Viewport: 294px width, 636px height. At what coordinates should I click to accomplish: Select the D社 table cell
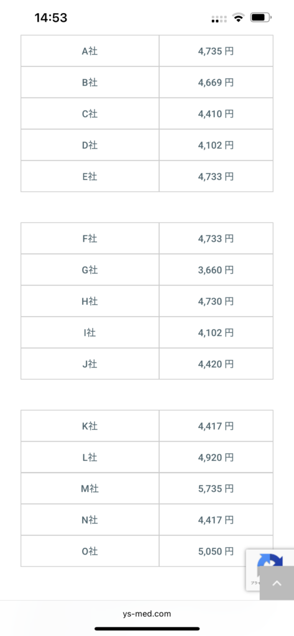(90, 145)
